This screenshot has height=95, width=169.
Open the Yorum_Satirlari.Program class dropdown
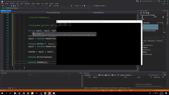[x=69, y=13]
